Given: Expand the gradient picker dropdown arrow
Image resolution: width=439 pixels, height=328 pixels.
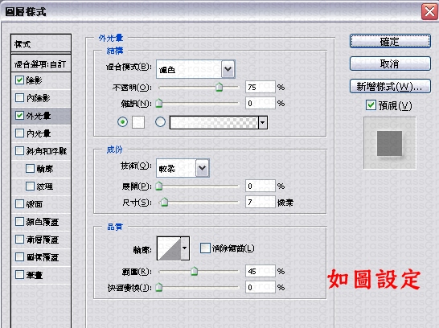Looking at the screenshot, I should click(263, 122).
